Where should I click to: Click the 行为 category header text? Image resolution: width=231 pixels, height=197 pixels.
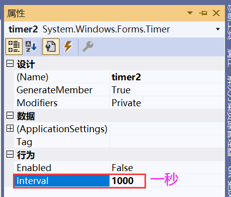(x=26, y=155)
